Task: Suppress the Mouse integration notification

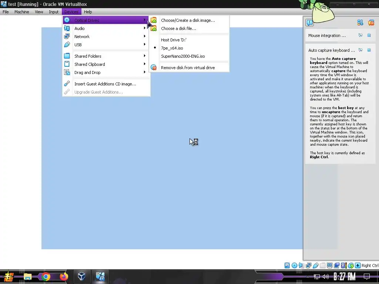Action: point(360,35)
